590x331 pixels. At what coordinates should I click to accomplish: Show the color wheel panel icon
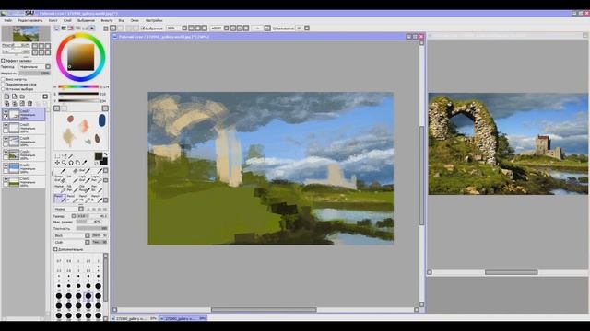[57, 29]
